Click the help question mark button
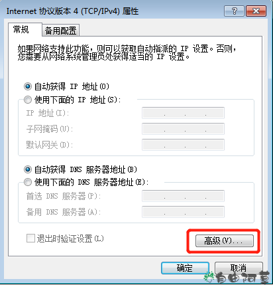 click(234, 11)
